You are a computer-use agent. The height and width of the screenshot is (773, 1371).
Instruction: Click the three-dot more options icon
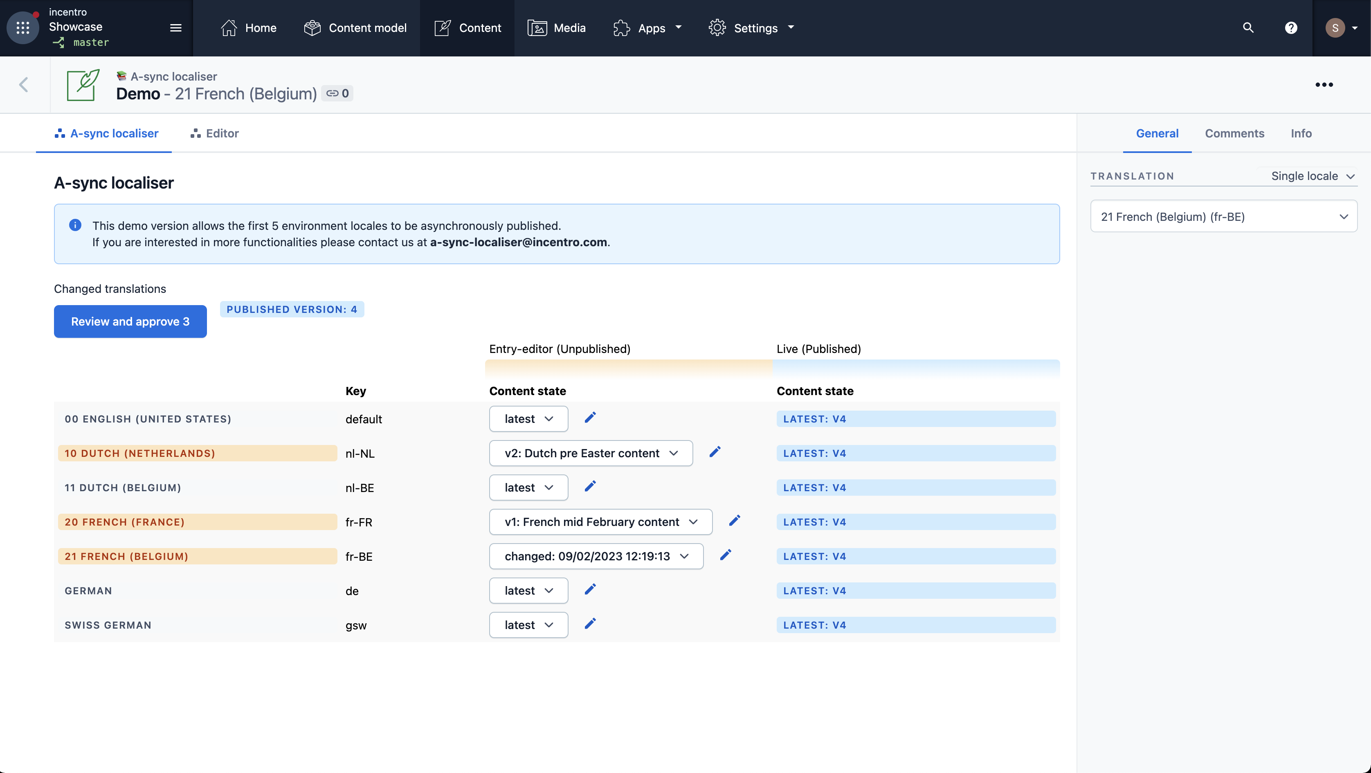pos(1325,85)
